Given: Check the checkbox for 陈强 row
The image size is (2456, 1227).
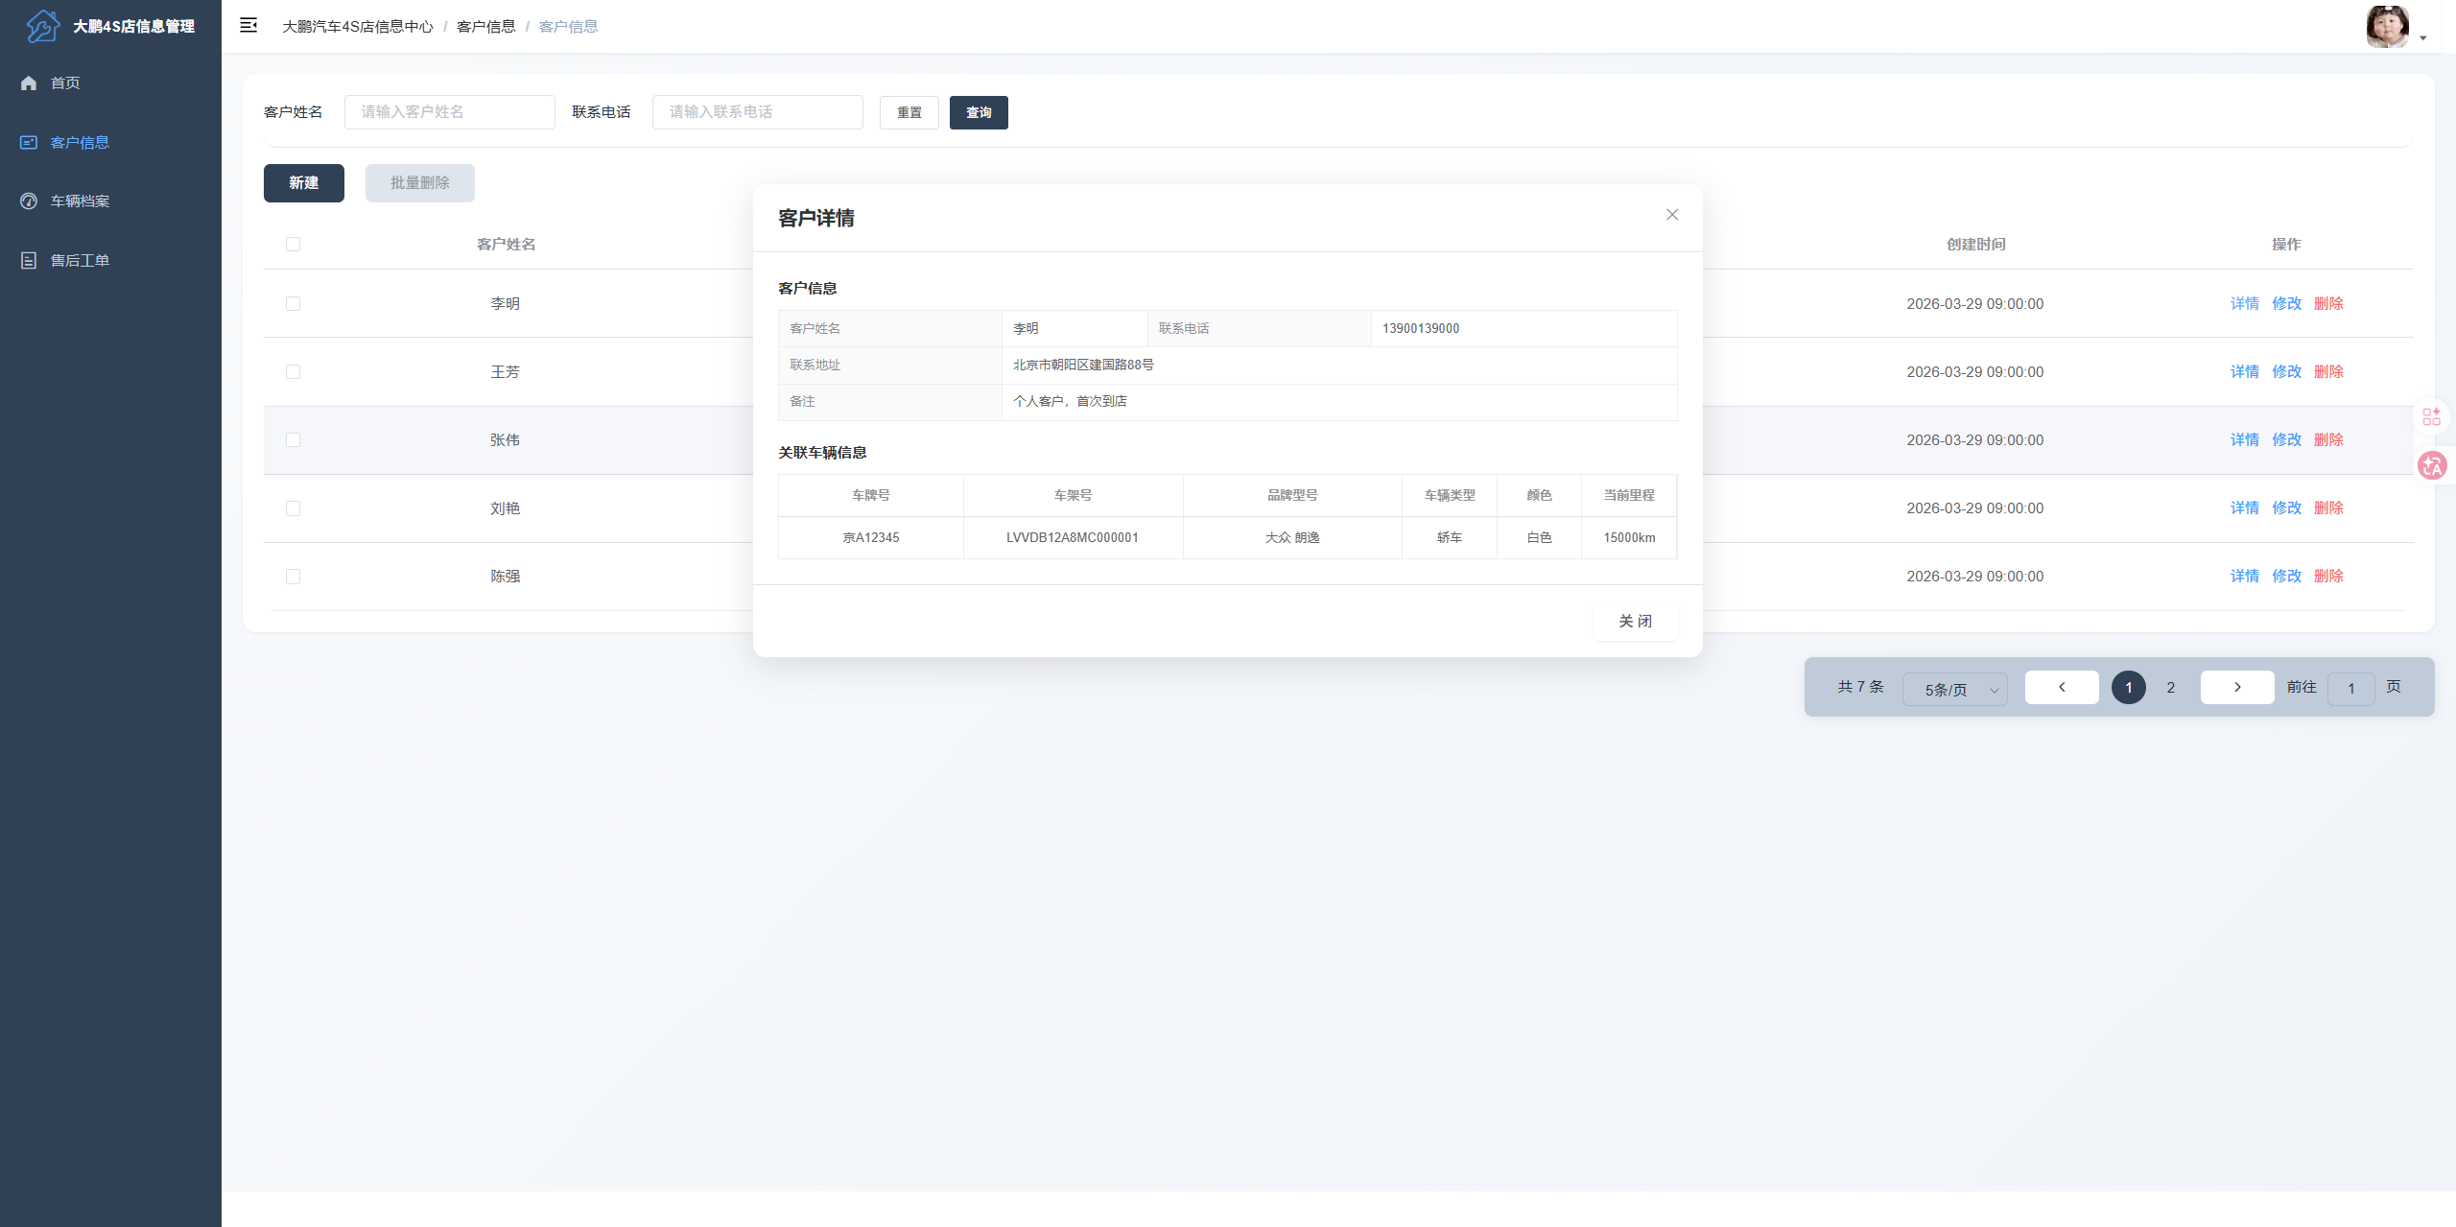Looking at the screenshot, I should click(294, 577).
